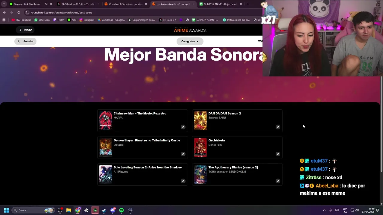
Task: Open Discord from the taskbar
Action: [x=113, y=210]
